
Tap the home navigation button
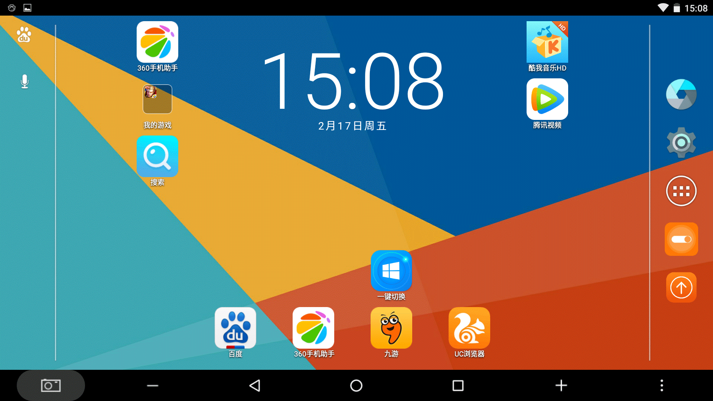click(356, 385)
